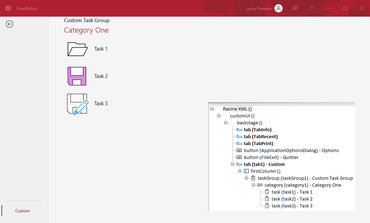The image size is (370, 223).
Task: Collapse the Racine XML root node
Action: (212, 109)
